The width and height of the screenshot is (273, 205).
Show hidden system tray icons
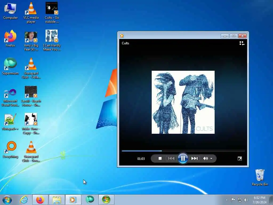tap(227, 200)
